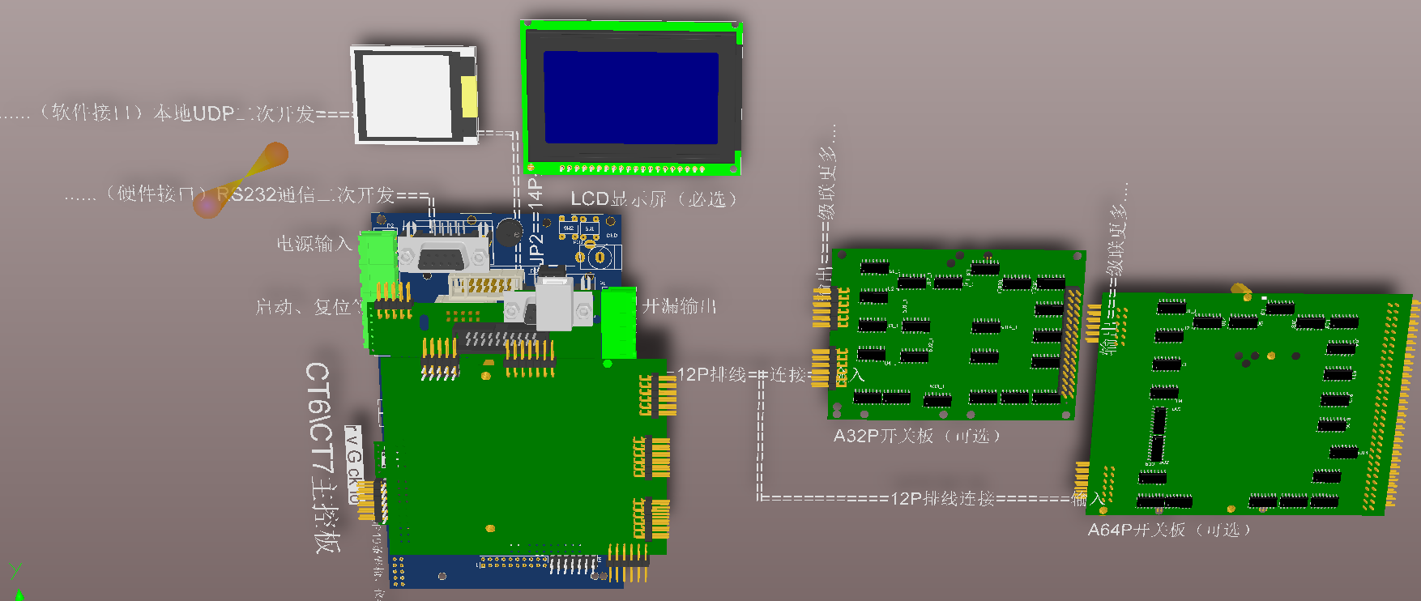The image size is (1421, 601).
Task: Click the '开漏输出' label
Action: pyautogui.click(x=679, y=306)
